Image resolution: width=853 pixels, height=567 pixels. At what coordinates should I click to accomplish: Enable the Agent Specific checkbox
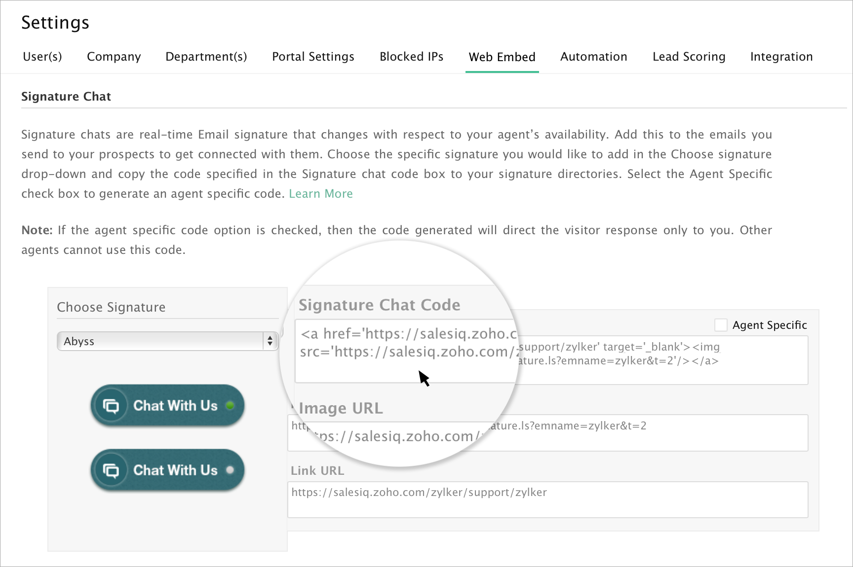point(721,325)
